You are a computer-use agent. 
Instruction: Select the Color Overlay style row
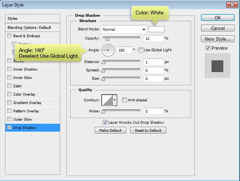click(x=33, y=94)
